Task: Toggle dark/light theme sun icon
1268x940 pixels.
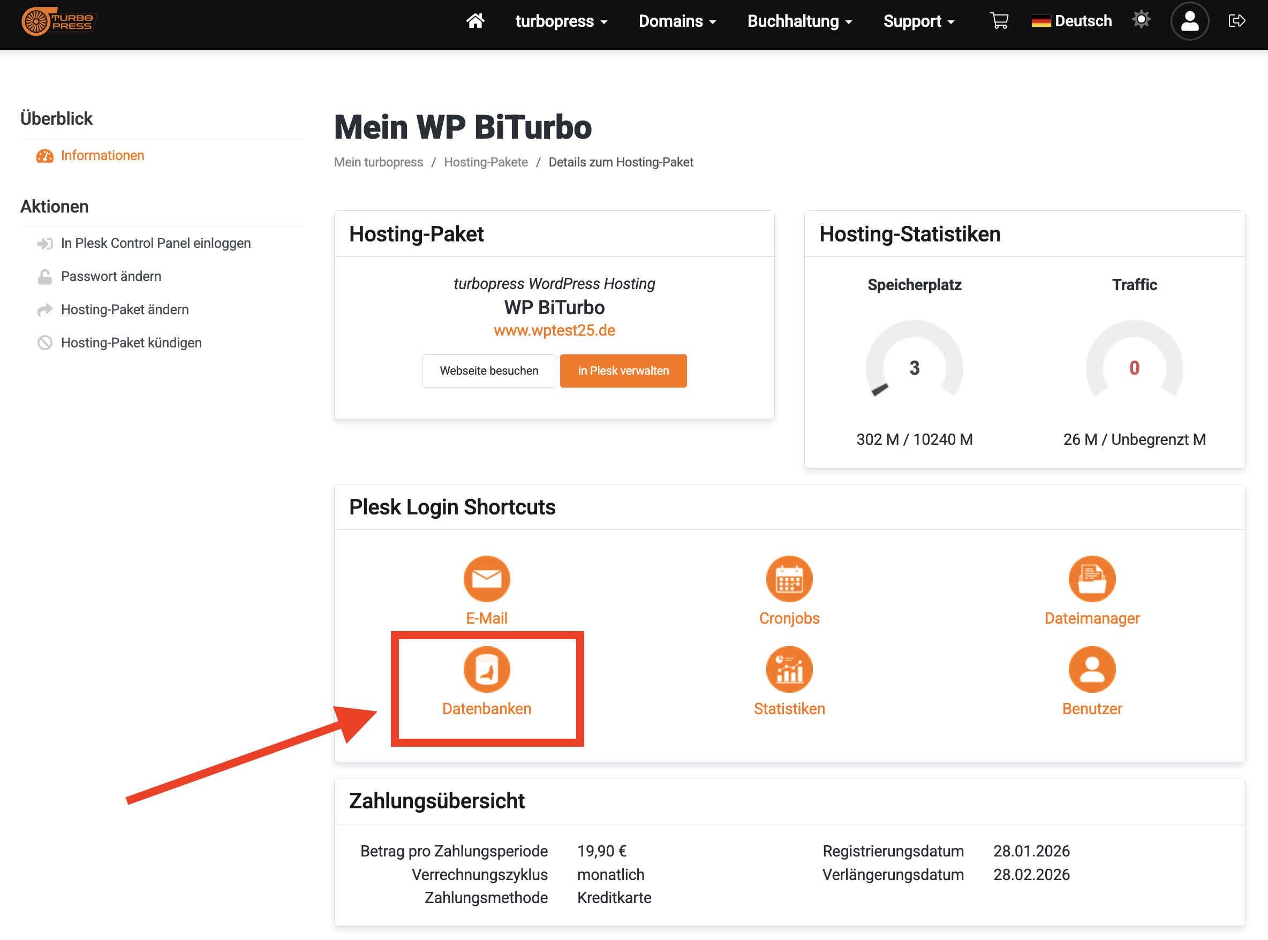Action: [x=1141, y=20]
